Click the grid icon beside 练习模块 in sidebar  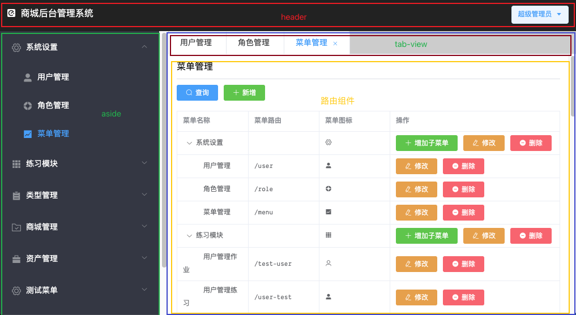pos(16,164)
